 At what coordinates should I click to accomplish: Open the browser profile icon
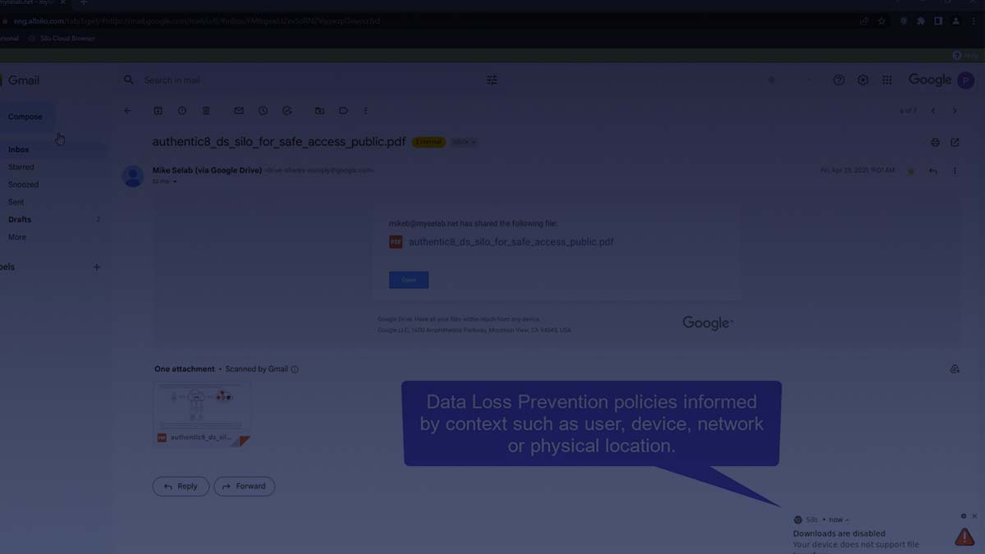956,21
